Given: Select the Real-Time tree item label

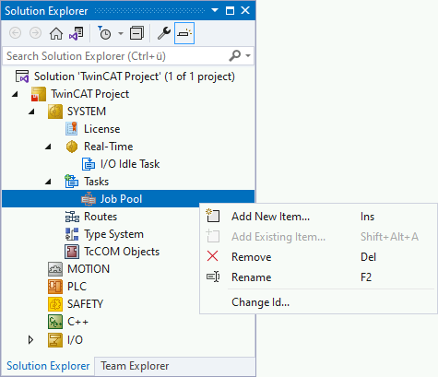Looking at the screenshot, I should point(109,147).
